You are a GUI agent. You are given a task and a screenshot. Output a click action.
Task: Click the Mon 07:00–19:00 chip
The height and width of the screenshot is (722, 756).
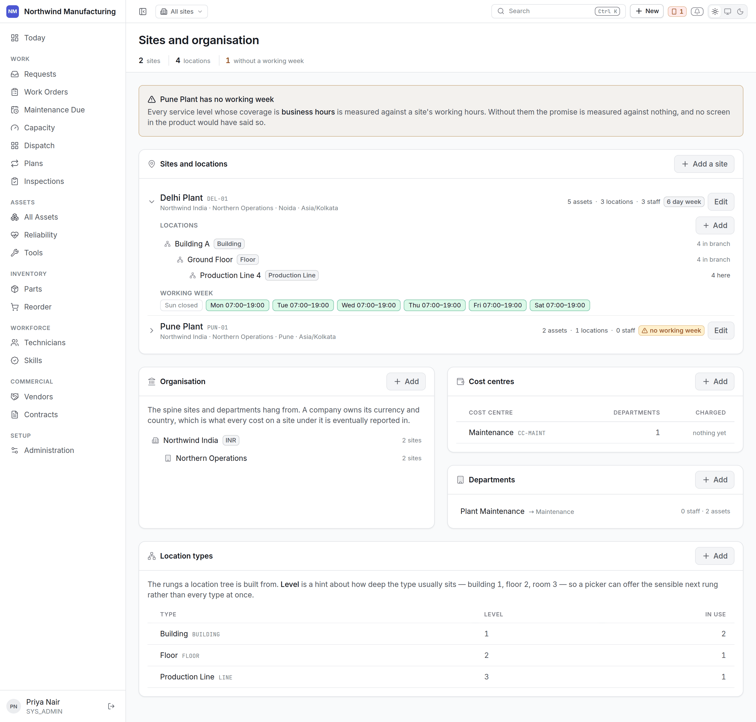point(237,305)
